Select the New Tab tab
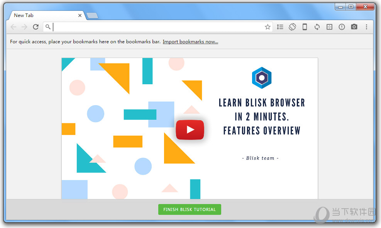 tap(47, 15)
